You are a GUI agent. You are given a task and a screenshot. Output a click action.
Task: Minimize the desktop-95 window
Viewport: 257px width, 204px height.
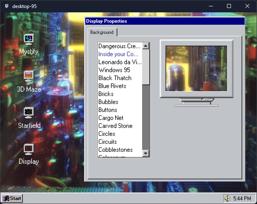[211, 6]
